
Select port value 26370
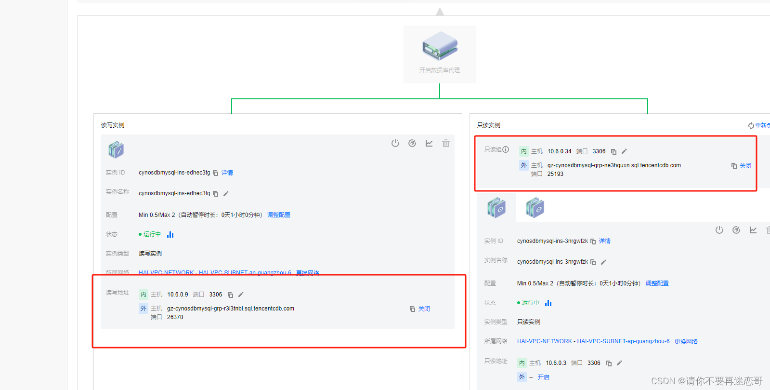pyautogui.click(x=175, y=317)
